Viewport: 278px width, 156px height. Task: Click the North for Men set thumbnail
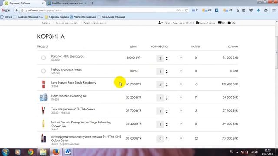click(x=43, y=97)
